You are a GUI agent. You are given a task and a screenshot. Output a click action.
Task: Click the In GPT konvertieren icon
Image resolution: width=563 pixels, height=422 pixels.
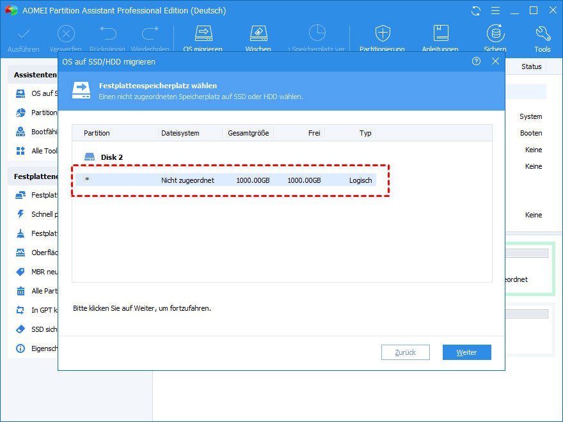20,310
